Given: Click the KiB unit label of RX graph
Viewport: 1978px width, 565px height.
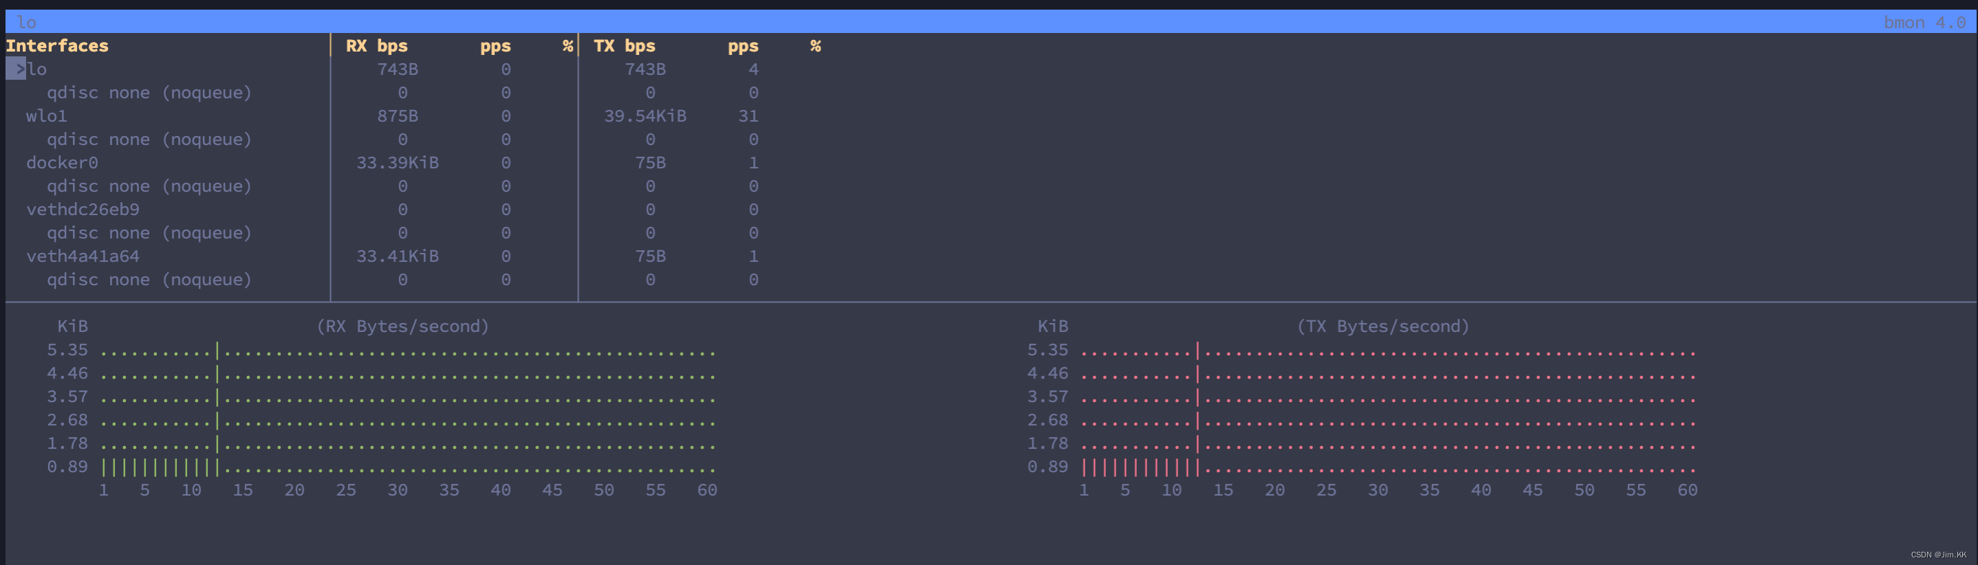Looking at the screenshot, I should click(73, 326).
